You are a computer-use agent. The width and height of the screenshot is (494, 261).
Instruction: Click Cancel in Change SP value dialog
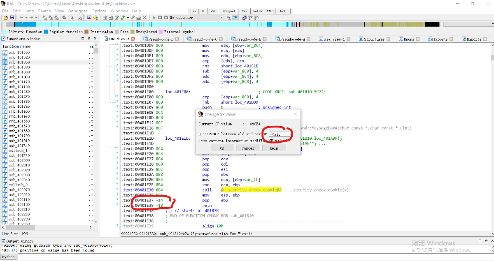pyautogui.click(x=248, y=148)
